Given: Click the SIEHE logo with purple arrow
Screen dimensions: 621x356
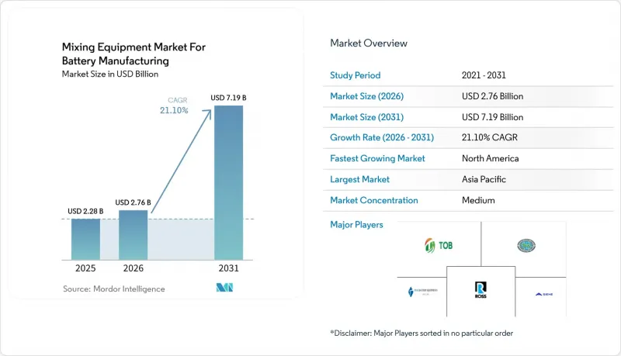Looking at the screenshot, I should [x=544, y=294].
